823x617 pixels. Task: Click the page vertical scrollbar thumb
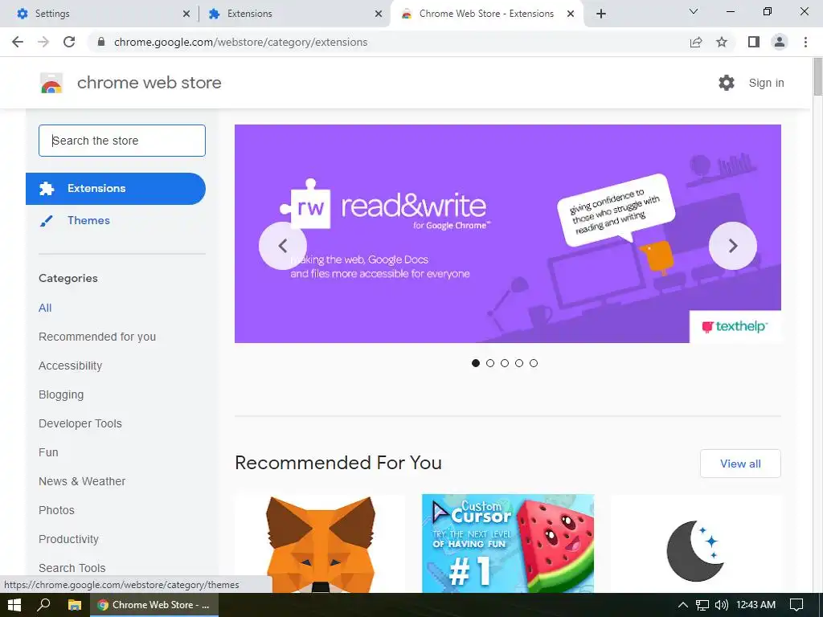[817, 77]
